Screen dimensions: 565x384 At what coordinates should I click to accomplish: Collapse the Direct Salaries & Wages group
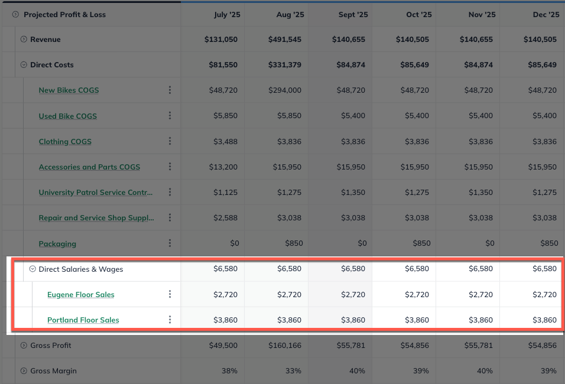coord(33,269)
